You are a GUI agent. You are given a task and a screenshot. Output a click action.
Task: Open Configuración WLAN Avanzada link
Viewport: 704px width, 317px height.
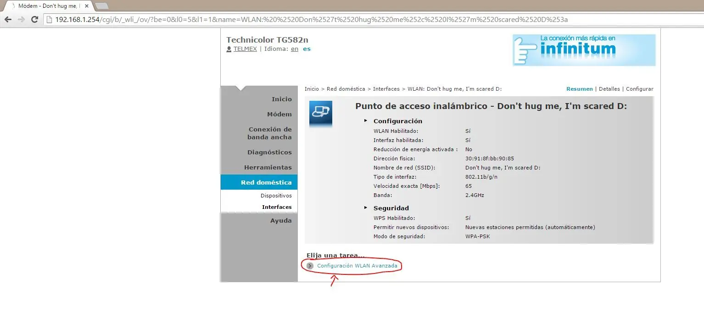pos(358,266)
